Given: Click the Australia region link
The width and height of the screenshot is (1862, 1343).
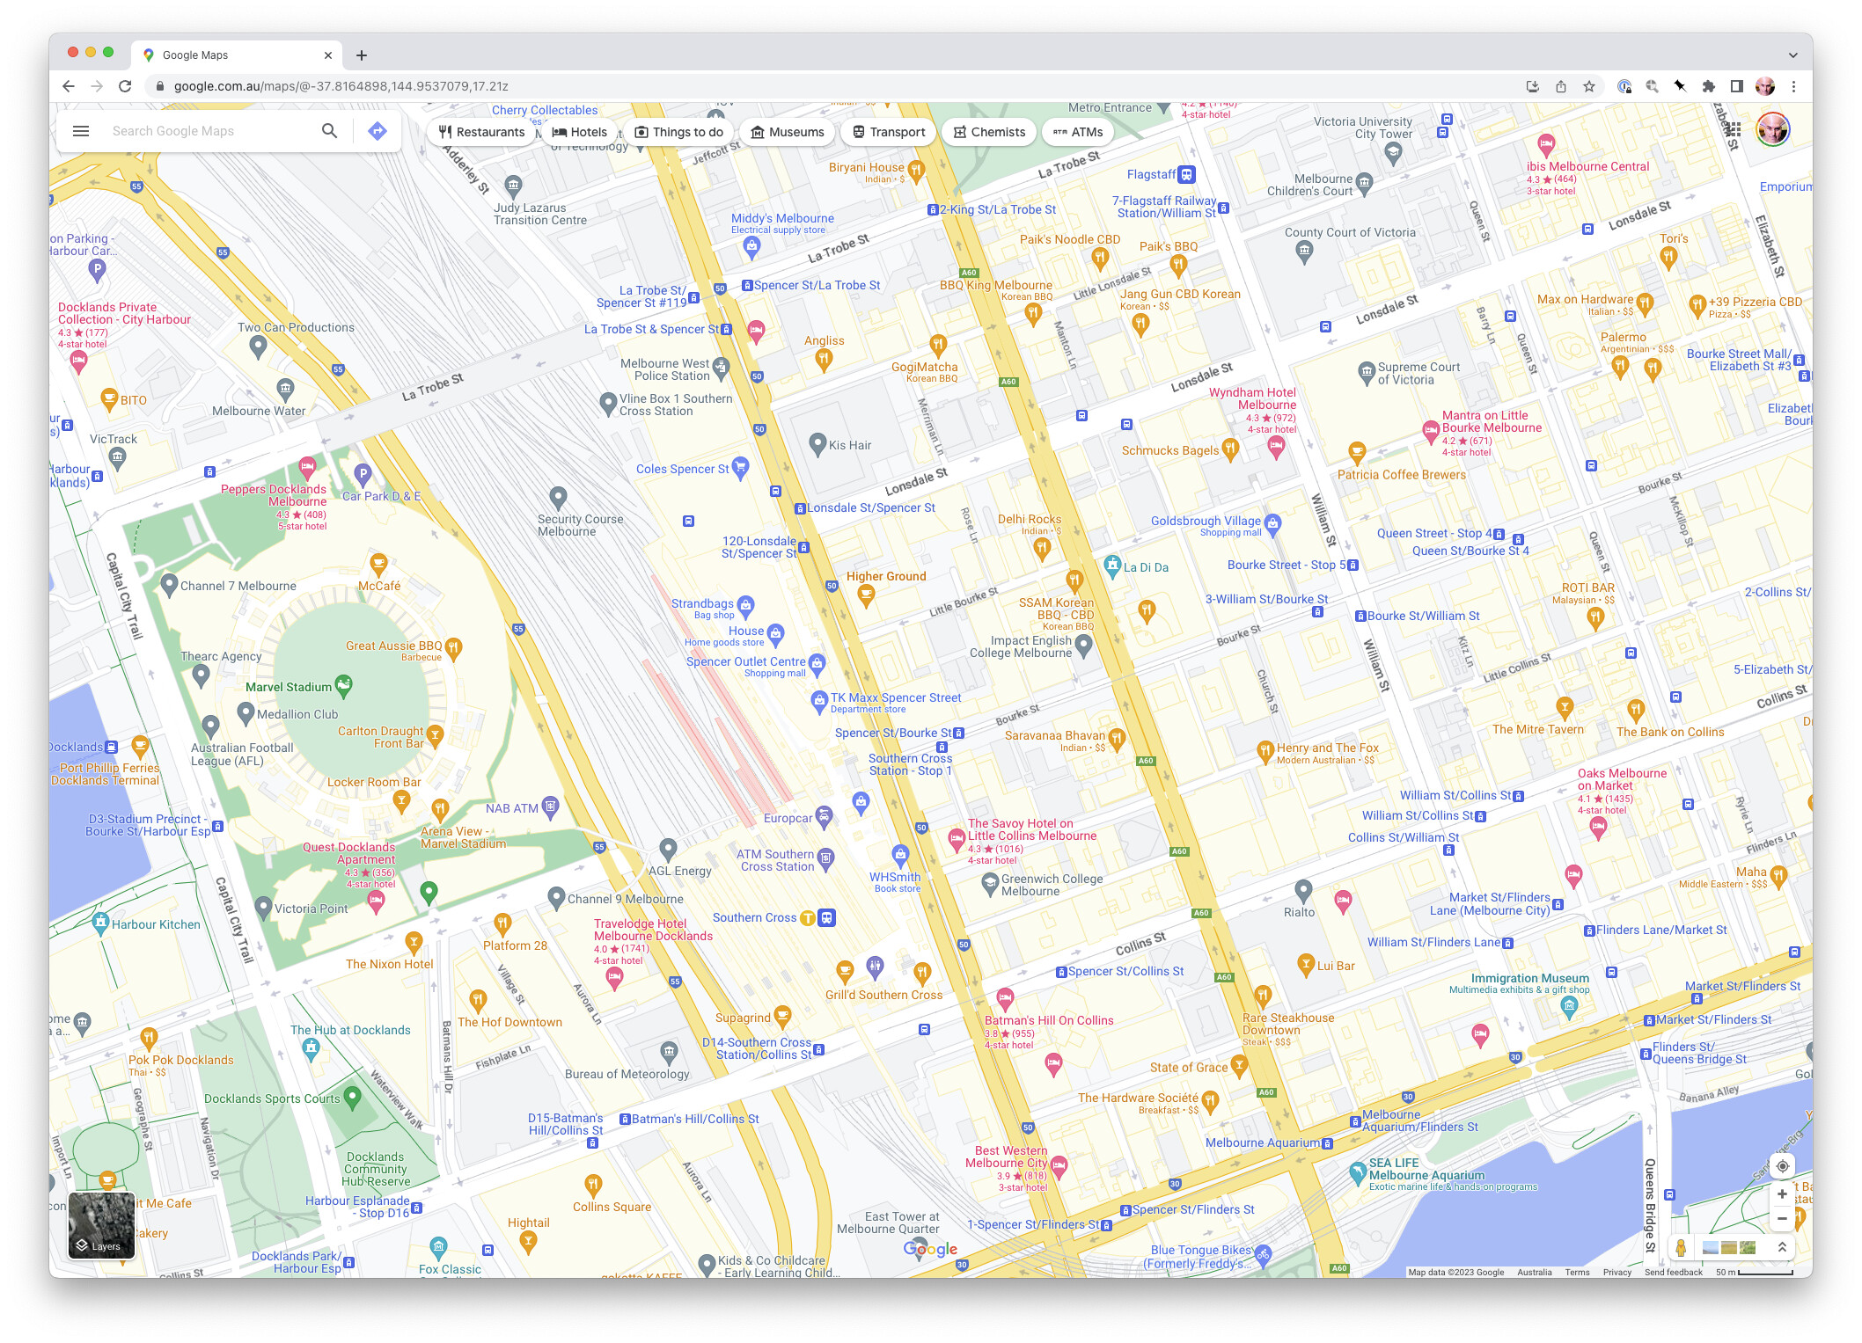Looking at the screenshot, I should click(1534, 1272).
